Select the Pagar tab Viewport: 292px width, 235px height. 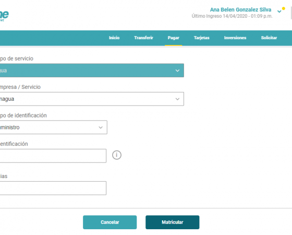coord(173,38)
